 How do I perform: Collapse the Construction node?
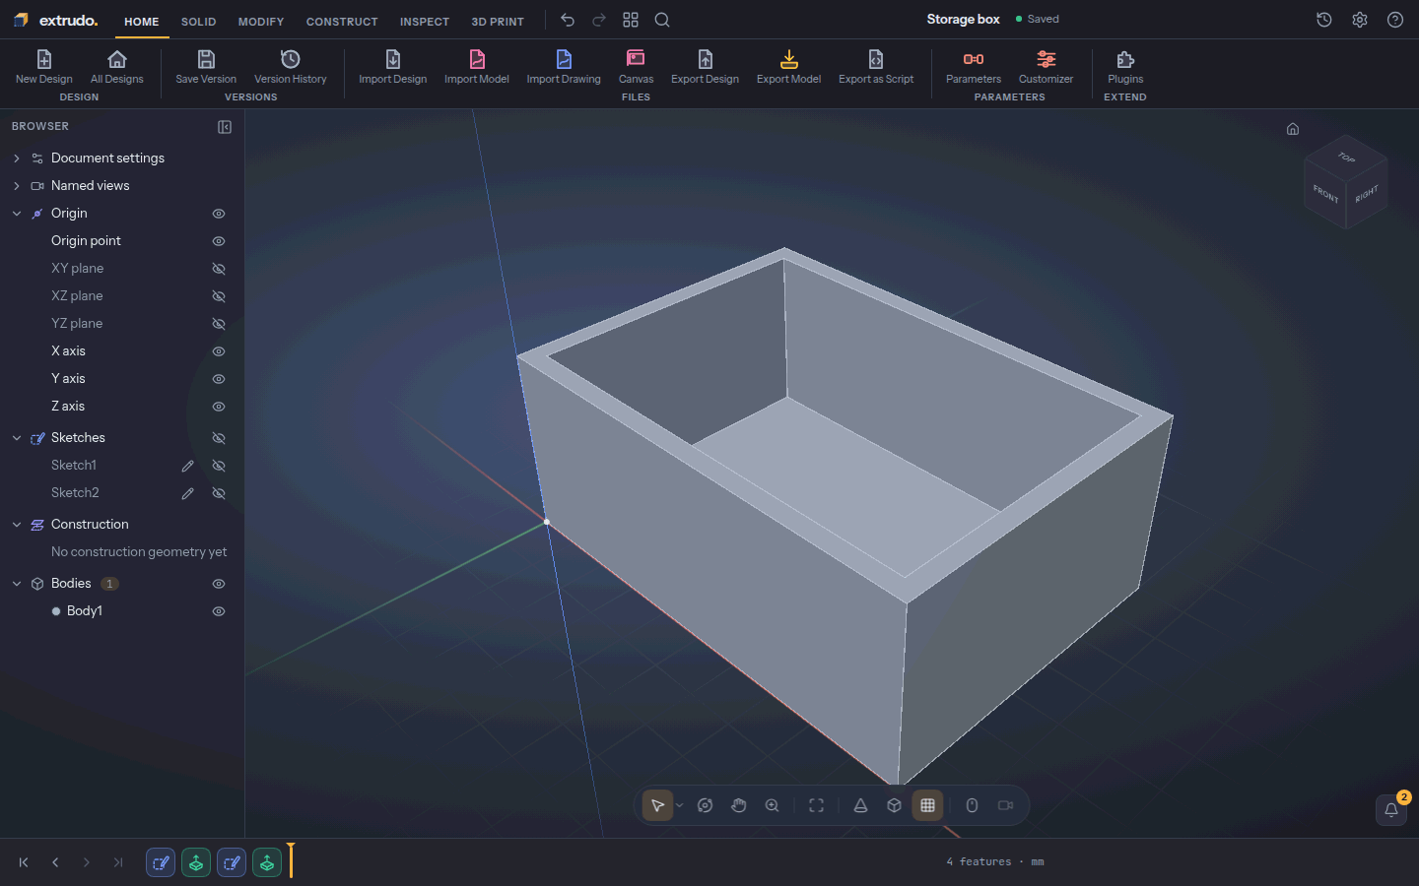[x=17, y=525]
